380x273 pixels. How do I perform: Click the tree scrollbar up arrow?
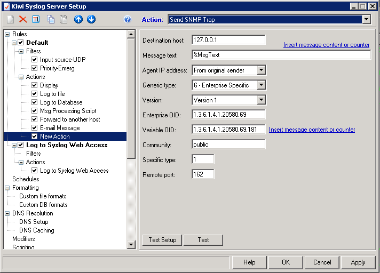[131, 34]
